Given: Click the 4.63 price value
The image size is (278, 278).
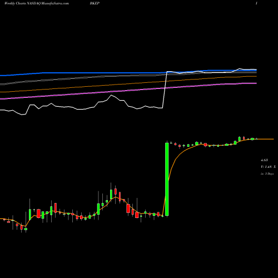Looking at the screenshot, I should coord(264,160).
